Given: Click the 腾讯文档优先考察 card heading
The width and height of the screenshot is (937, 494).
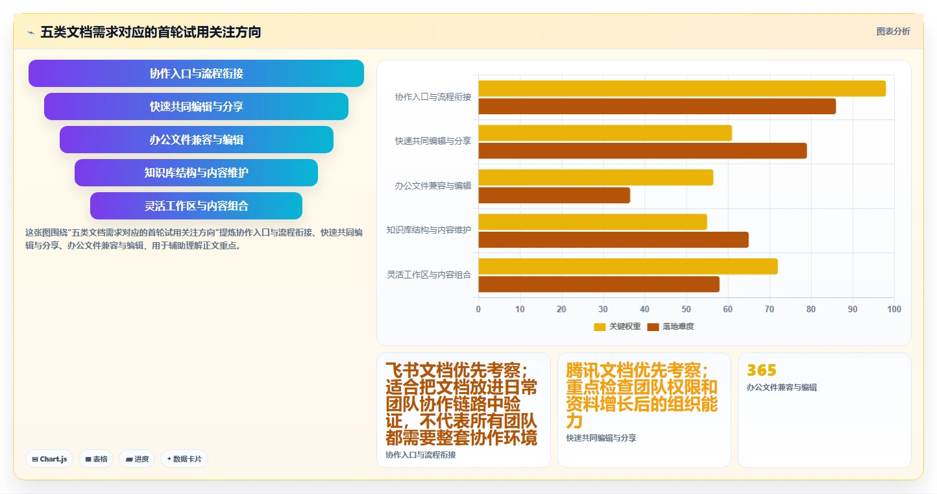Looking at the screenshot, I should [642, 395].
